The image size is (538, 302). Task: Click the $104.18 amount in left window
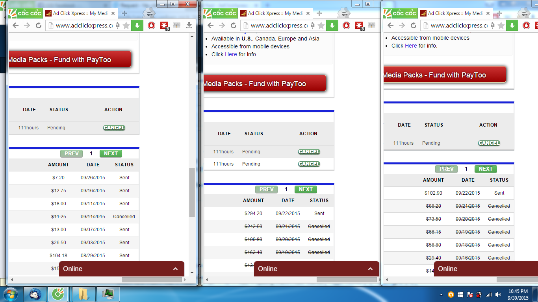coord(58,256)
